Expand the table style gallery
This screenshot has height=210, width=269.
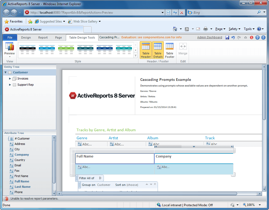click(x=135, y=55)
